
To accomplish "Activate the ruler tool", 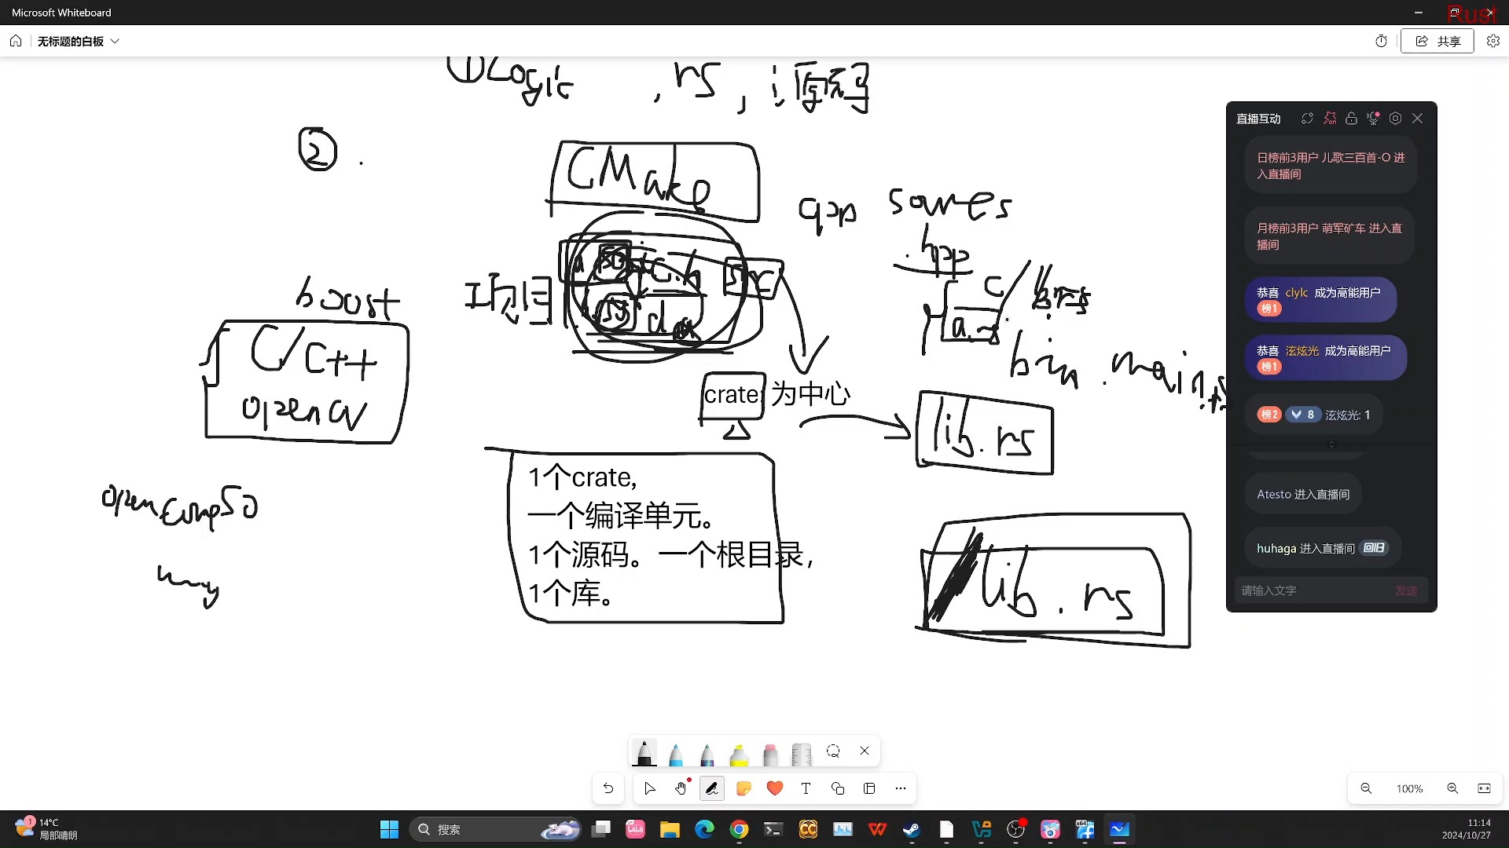I will (802, 754).
